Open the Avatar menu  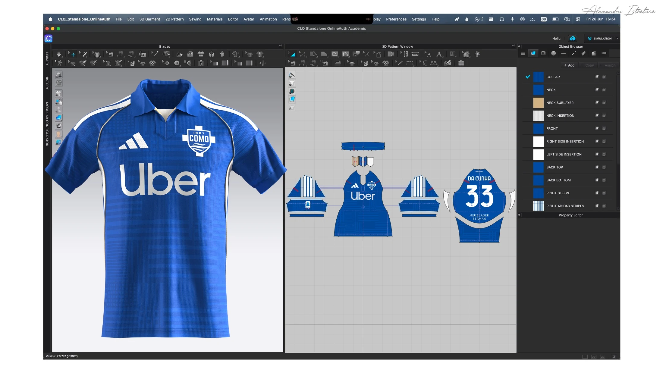(x=249, y=19)
